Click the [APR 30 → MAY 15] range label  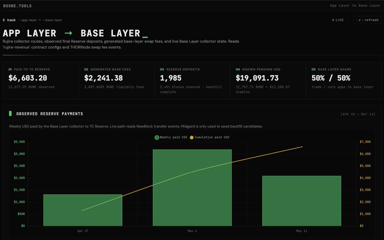click(x=358, y=114)
